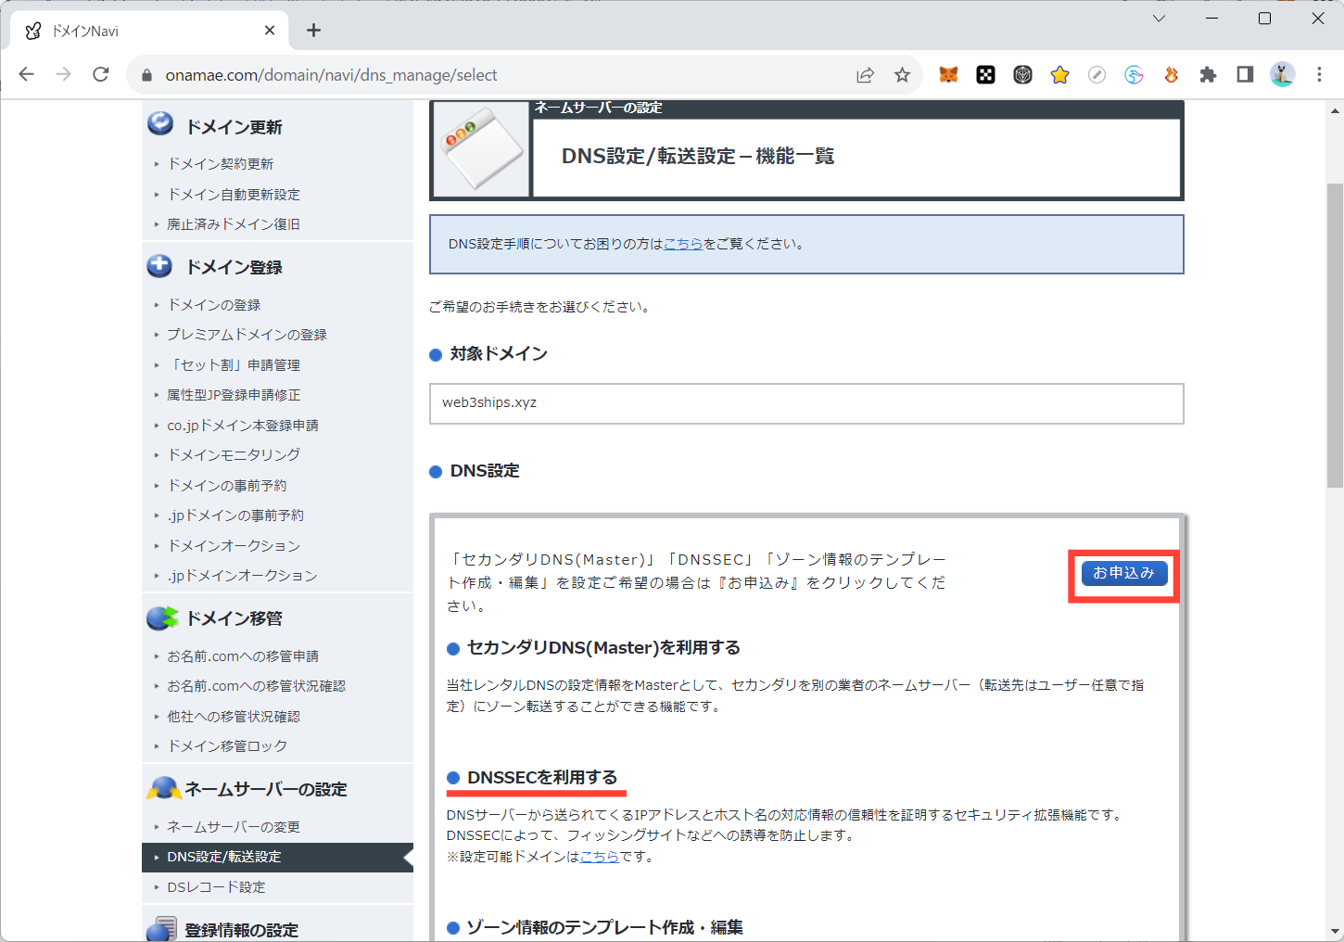Open DNSSEC supported domains こちら link
This screenshot has width=1344, height=942.
599,857
